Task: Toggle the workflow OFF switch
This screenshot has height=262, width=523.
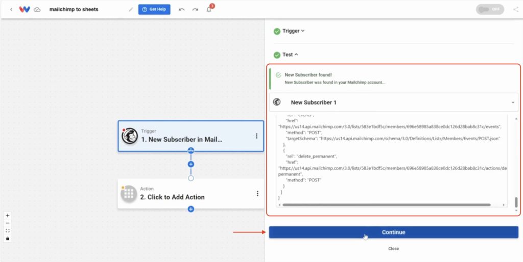Action: point(490,9)
